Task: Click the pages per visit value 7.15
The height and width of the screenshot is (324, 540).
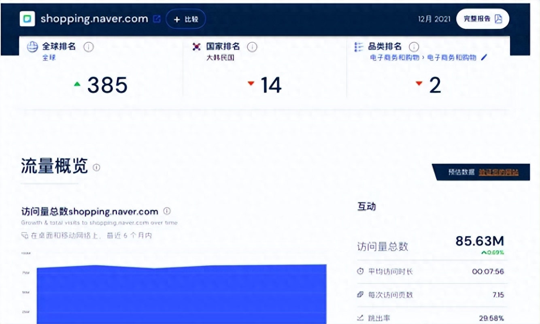Action: click(x=498, y=295)
